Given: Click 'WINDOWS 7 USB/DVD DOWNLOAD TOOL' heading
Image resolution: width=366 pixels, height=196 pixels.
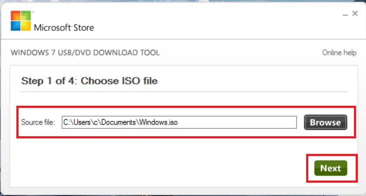Looking at the screenshot, I should 85,53.
